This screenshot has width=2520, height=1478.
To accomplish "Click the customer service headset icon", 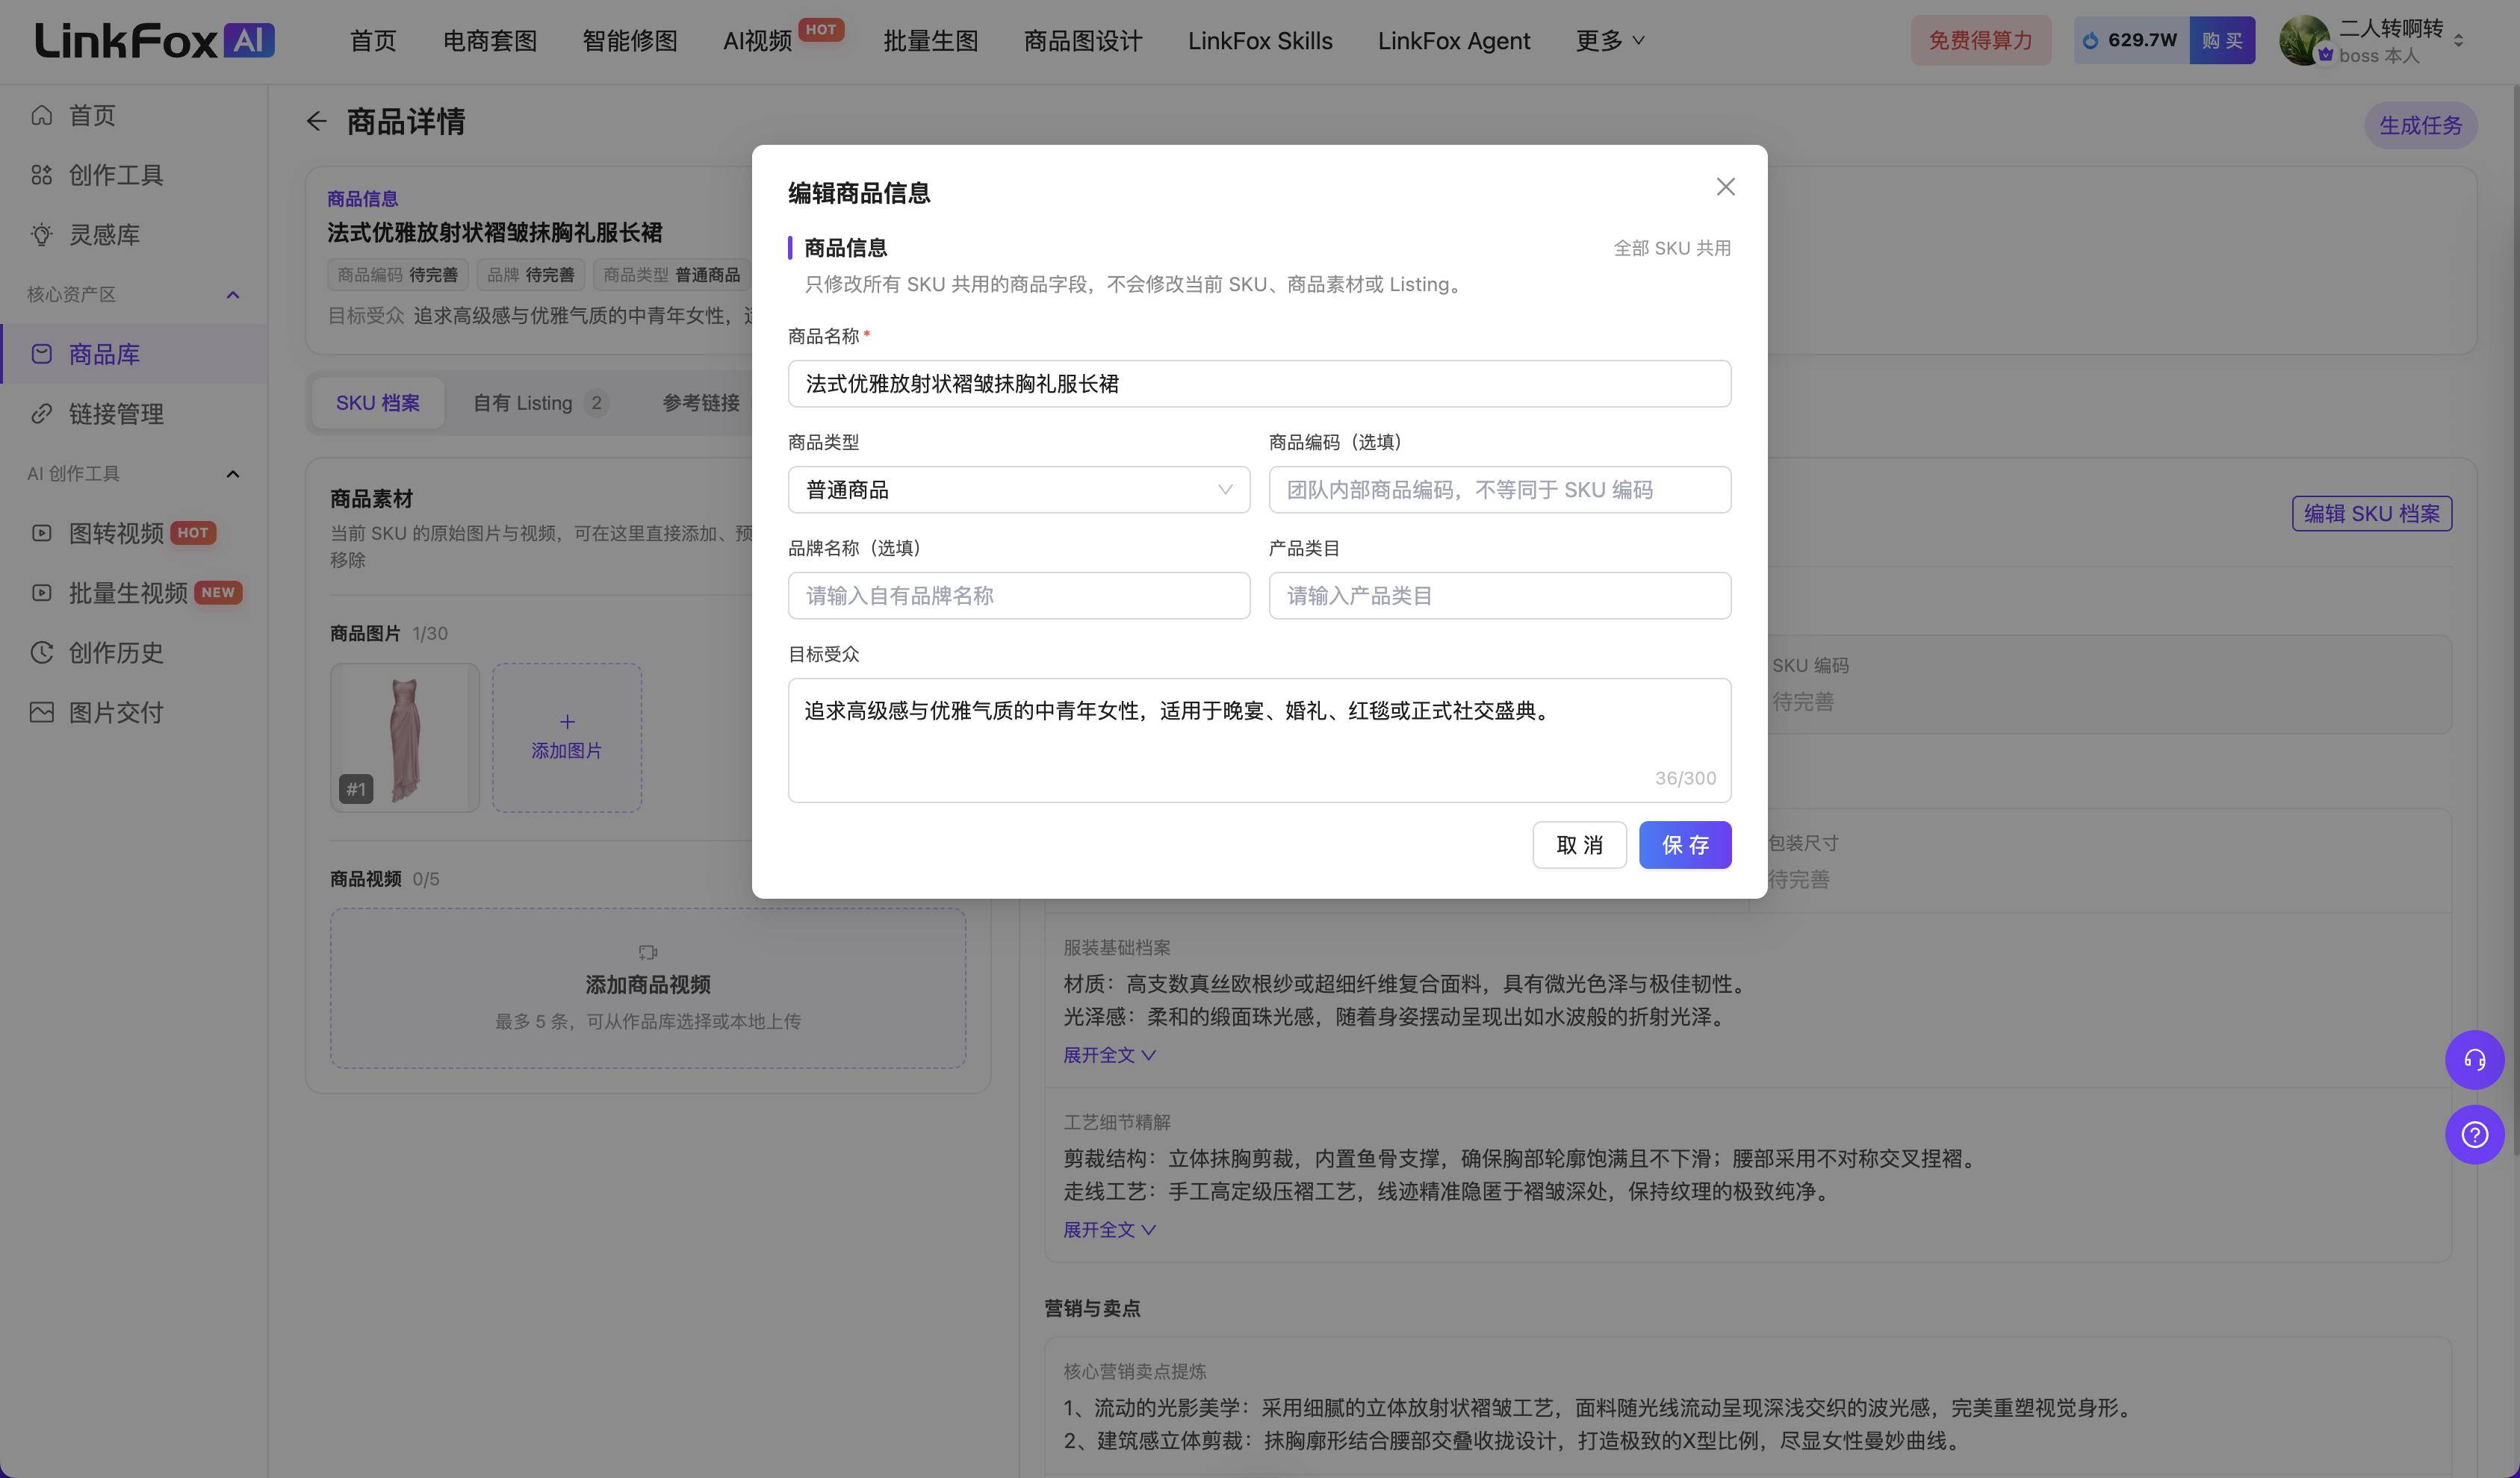I will click(x=2474, y=1059).
